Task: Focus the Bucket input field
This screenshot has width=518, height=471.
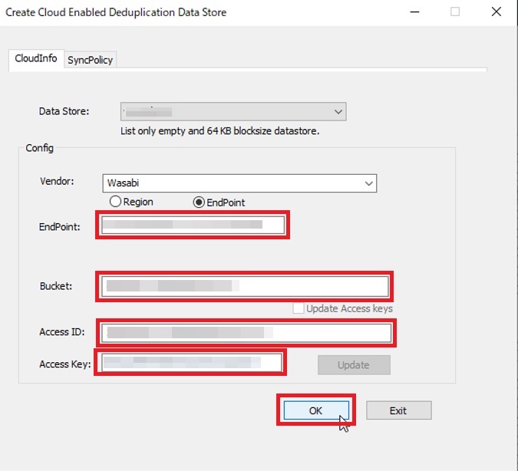Action: click(x=244, y=286)
